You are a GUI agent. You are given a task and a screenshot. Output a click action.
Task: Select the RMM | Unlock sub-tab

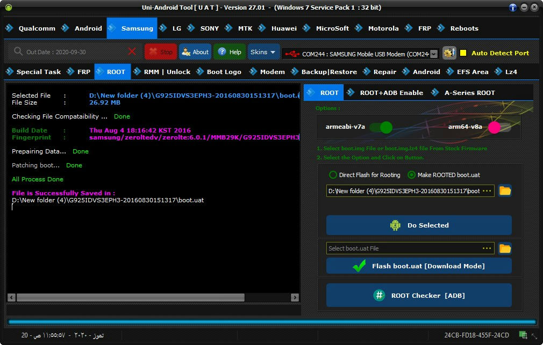pos(162,72)
